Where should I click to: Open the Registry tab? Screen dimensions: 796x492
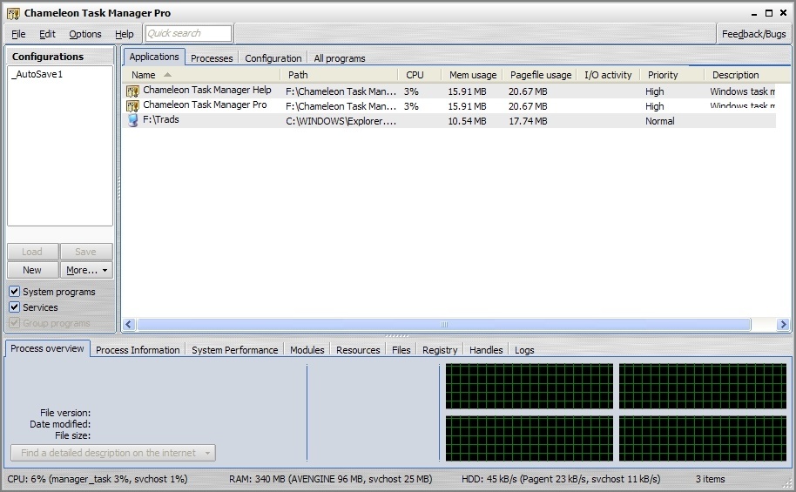click(x=440, y=350)
